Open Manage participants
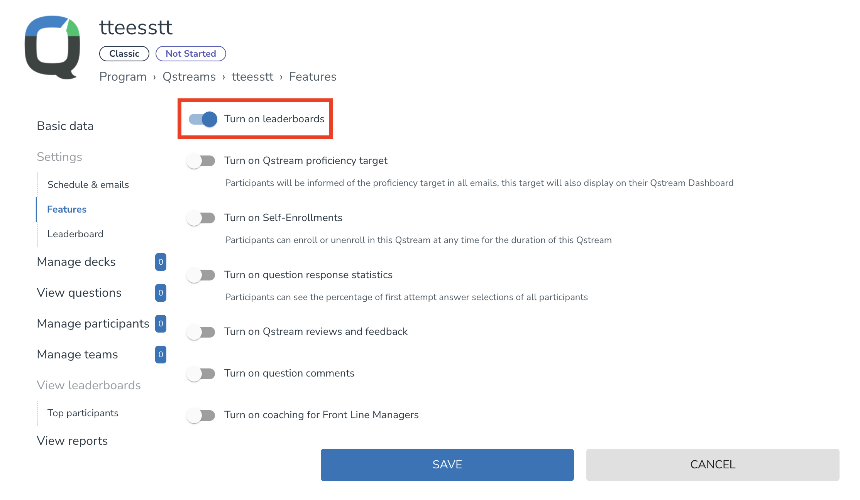The image size is (860, 500). click(93, 323)
